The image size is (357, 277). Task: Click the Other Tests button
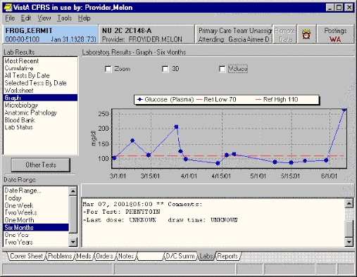click(41, 165)
